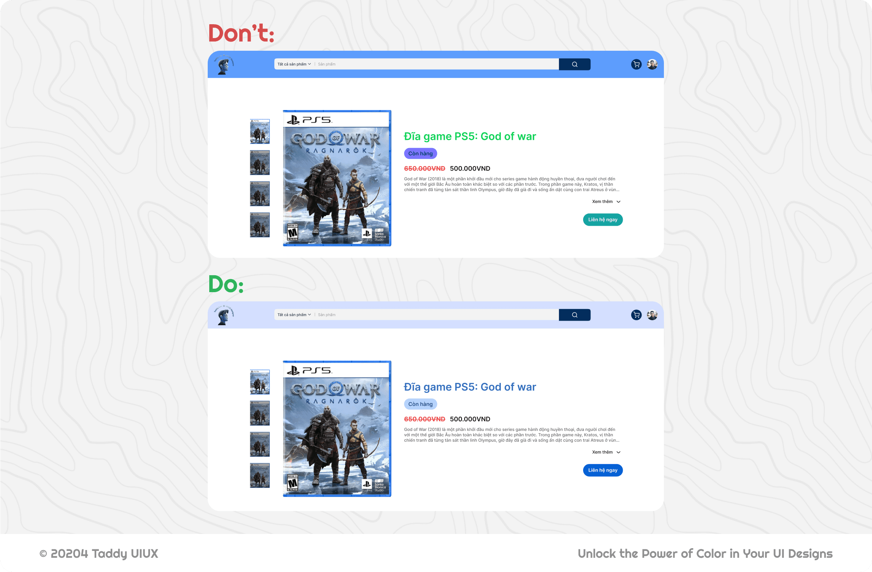Click the large God of War cover in Don't example

click(x=337, y=178)
